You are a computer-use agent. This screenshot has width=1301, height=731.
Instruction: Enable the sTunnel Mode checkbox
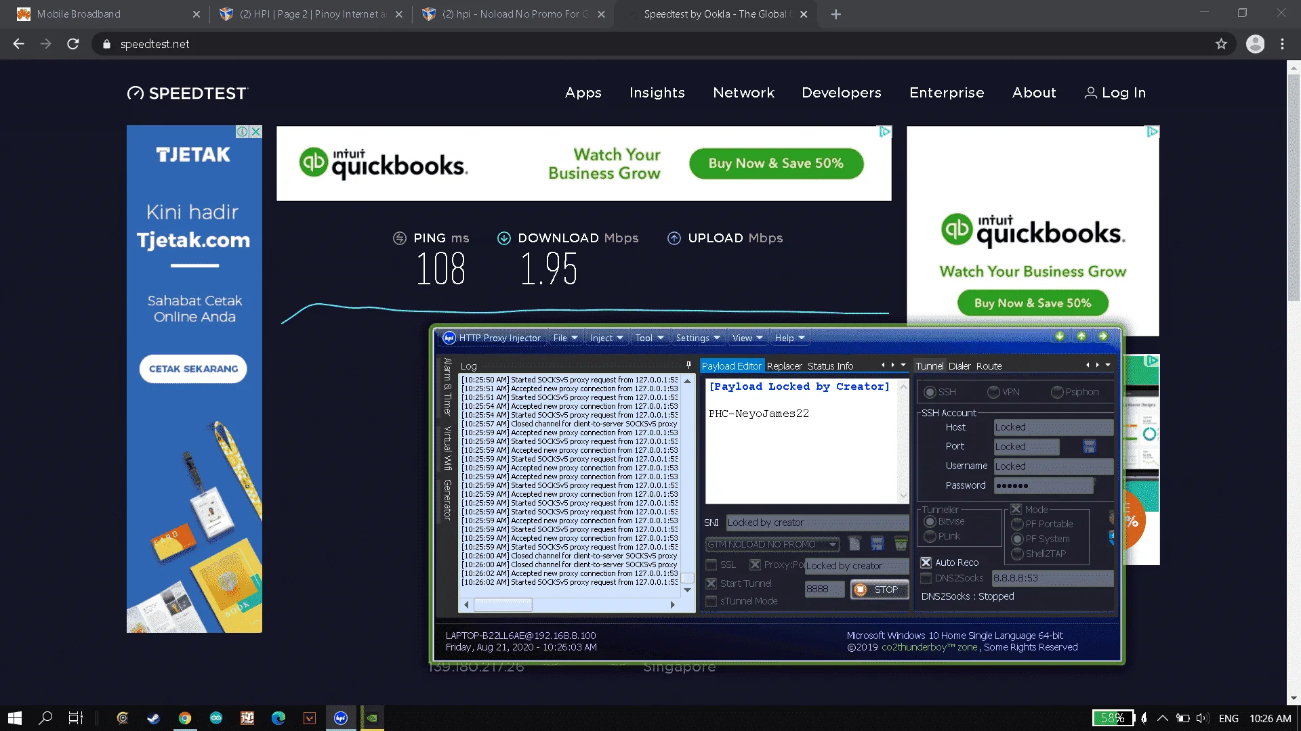(x=711, y=601)
